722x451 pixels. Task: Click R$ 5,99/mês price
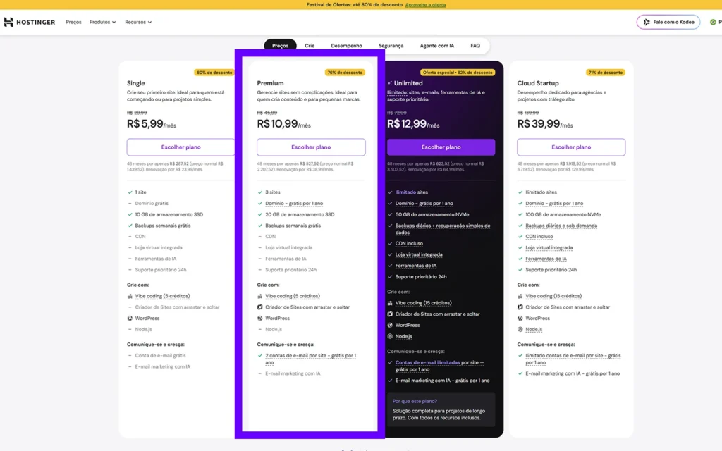152,124
